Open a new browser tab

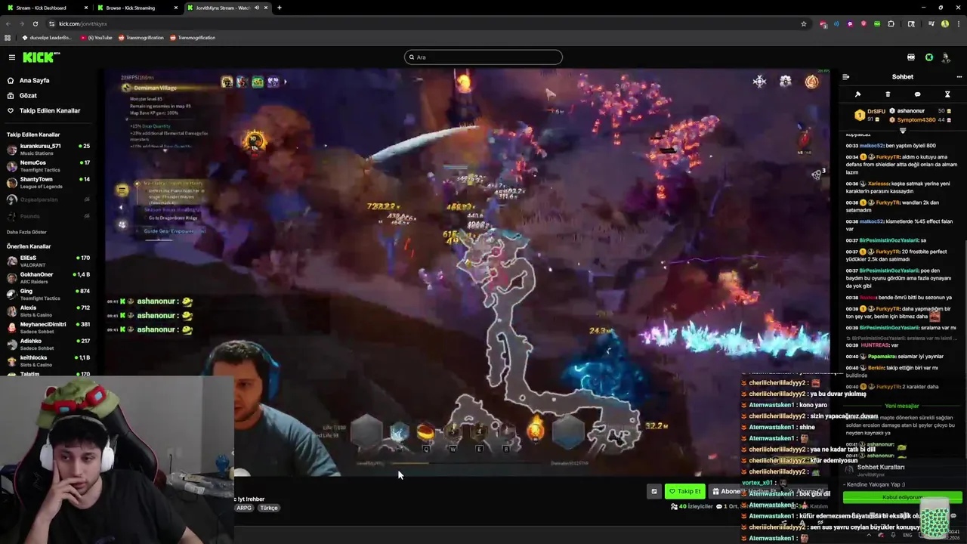[x=280, y=8]
